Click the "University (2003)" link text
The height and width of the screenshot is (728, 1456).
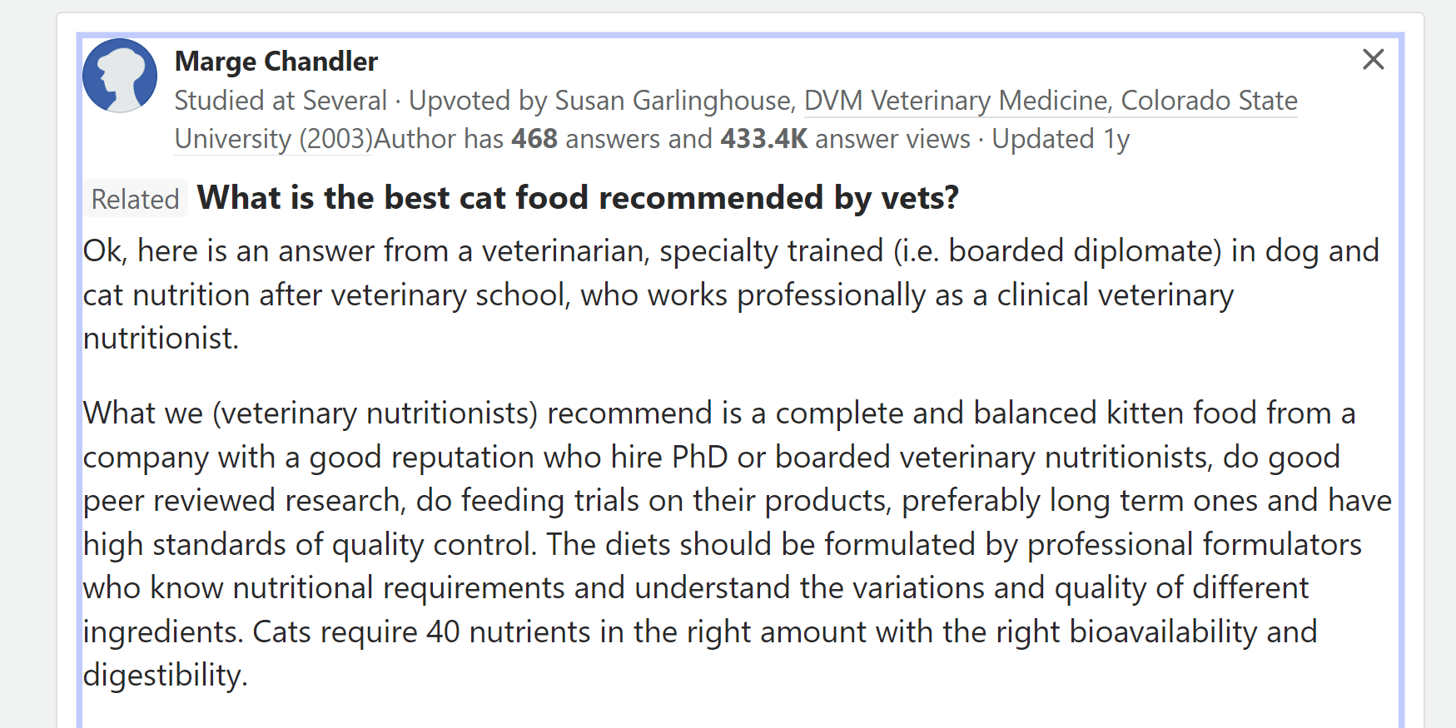click(x=274, y=139)
